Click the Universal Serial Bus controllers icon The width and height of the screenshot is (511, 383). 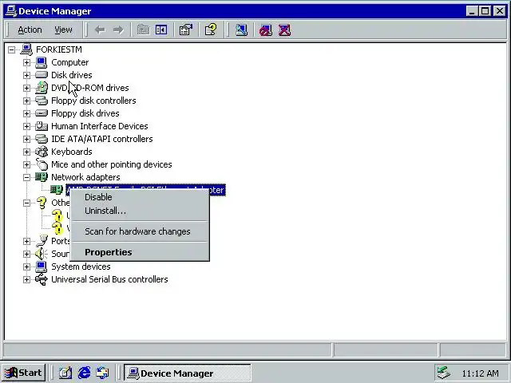pyautogui.click(x=42, y=279)
